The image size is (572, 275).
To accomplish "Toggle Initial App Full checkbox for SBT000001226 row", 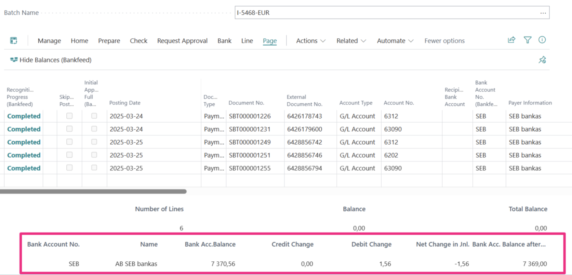I will point(94,116).
